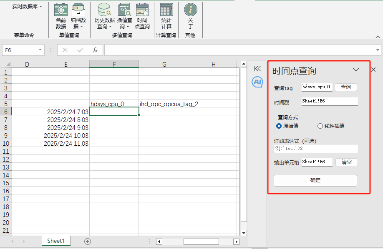Click the 查询 button beside tag field
Image resolution: width=383 pixels, height=249 pixels.
click(345, 87)
